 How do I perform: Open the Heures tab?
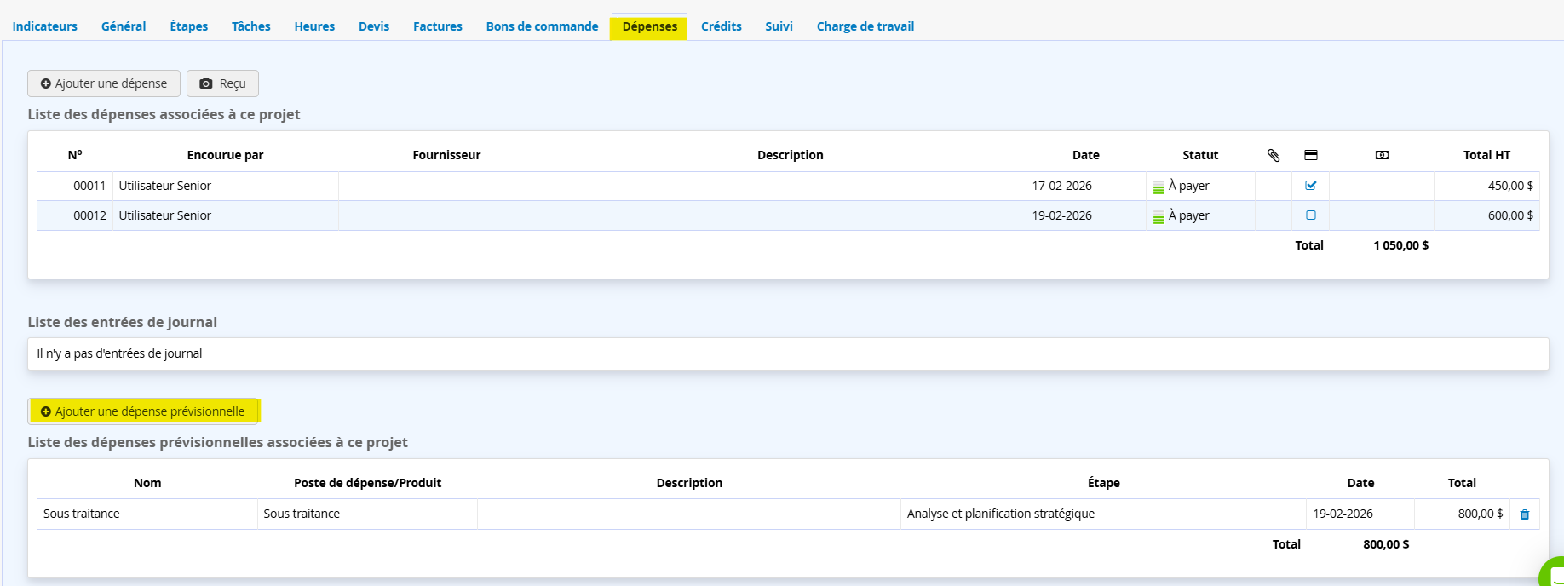314,26
